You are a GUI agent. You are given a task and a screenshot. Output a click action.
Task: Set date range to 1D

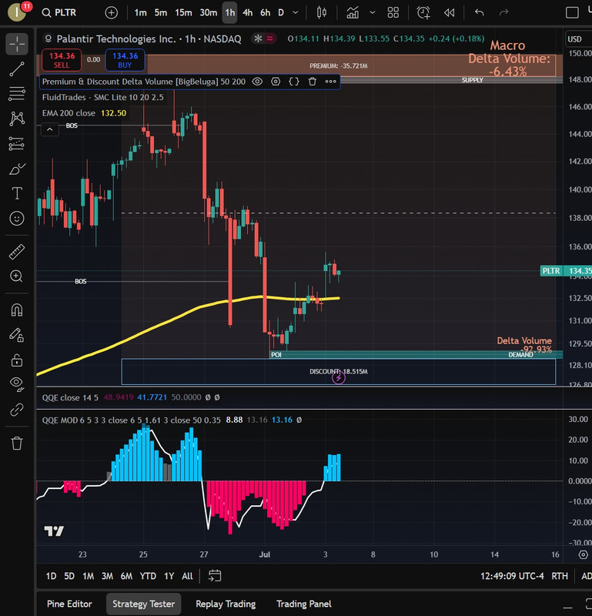[x=51, y=576]
